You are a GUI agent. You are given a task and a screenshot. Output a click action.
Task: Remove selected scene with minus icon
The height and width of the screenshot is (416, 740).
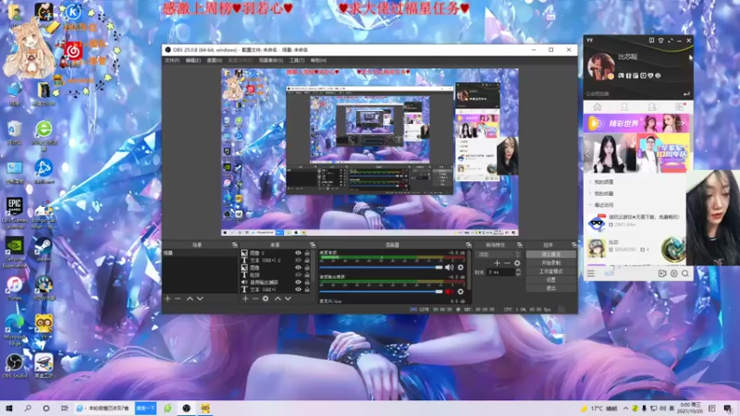178,299
